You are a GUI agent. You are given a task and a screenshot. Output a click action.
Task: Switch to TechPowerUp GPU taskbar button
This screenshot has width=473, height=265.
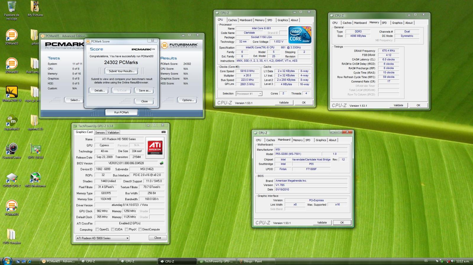[x=216, y=261]
